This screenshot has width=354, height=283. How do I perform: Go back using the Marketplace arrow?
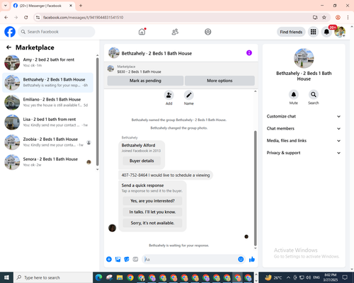tap(8, 47)
